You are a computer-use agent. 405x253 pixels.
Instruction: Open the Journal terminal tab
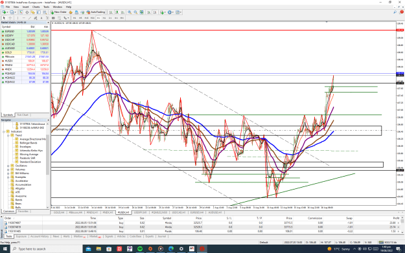point(162,236)
